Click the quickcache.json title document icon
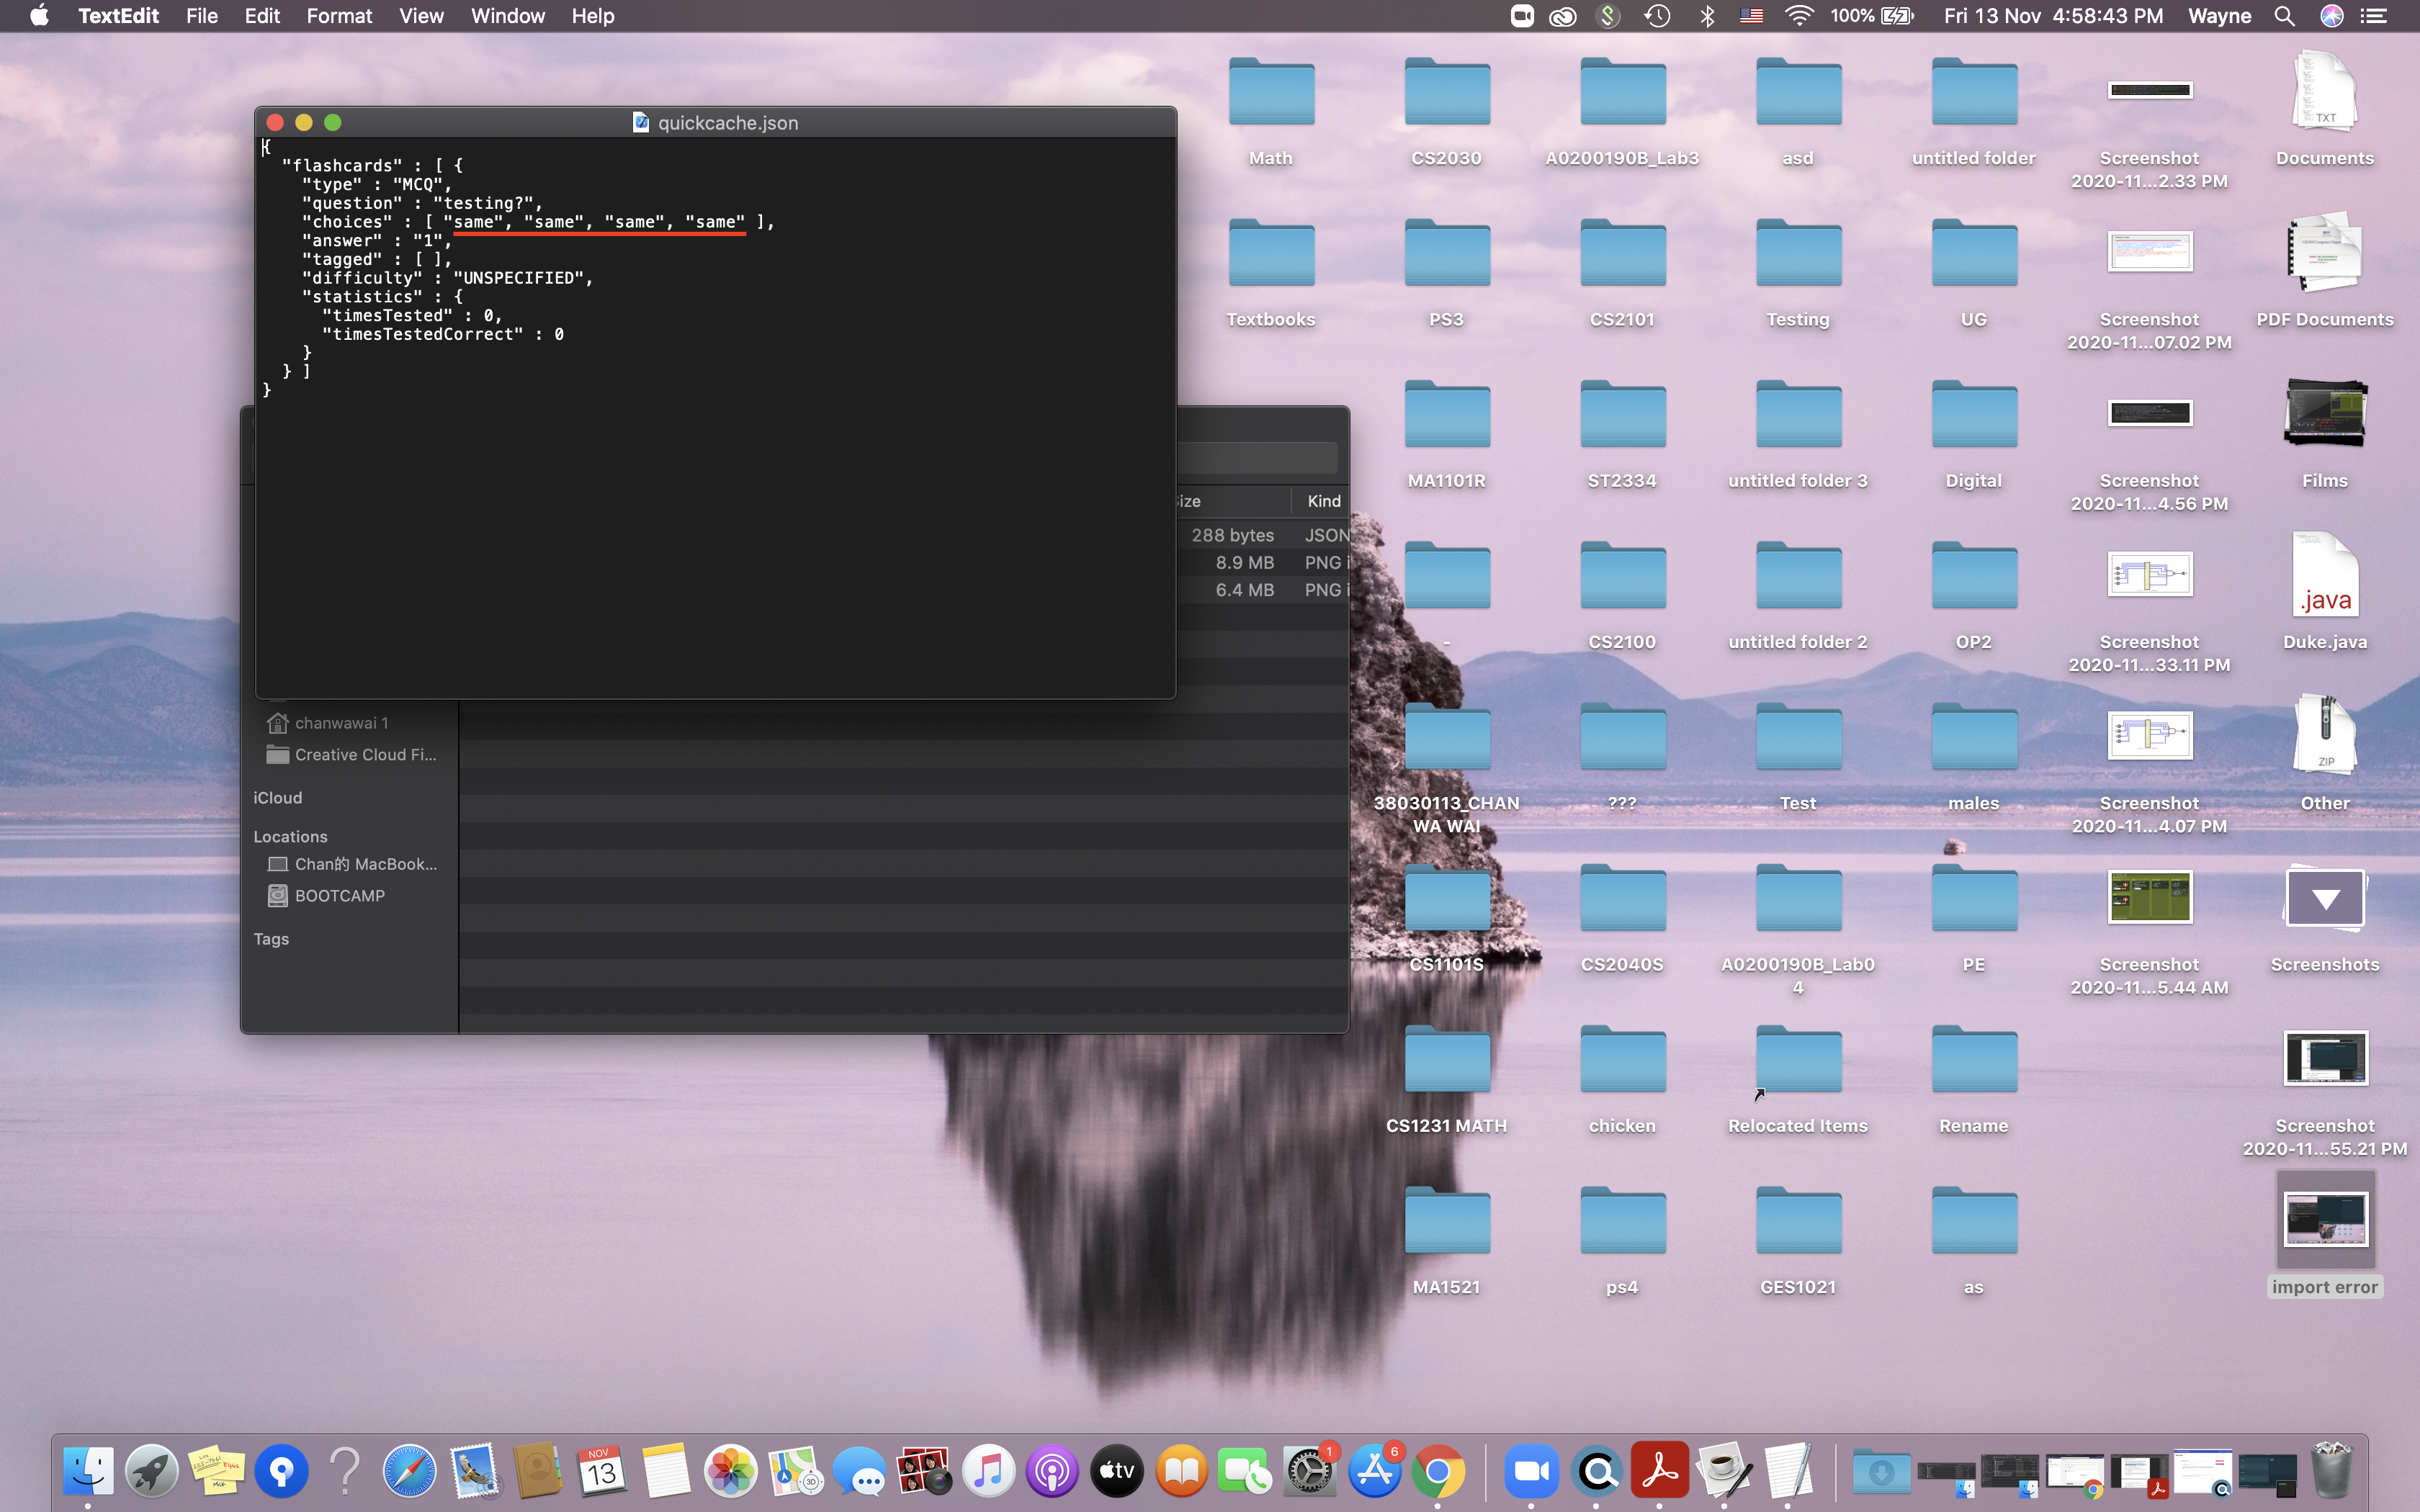 [641, 123]
